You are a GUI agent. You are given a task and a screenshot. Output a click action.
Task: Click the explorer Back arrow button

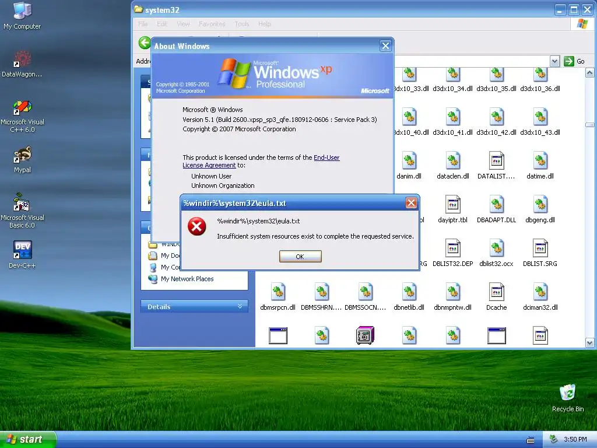click(x=145, y=43)
